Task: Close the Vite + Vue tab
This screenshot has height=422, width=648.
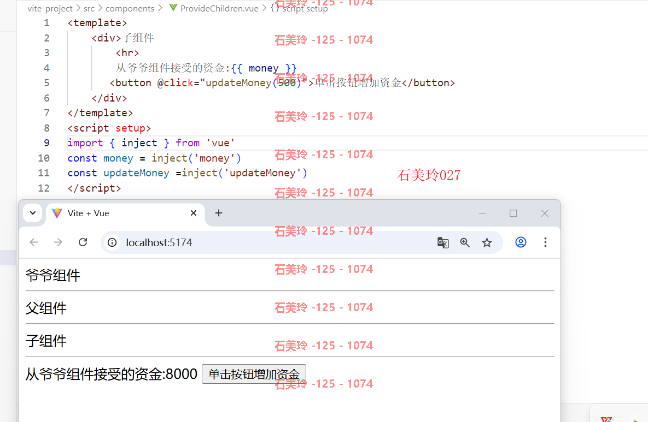Action: 194,213
